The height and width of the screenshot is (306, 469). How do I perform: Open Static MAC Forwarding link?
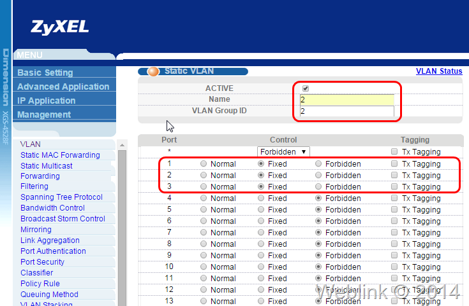(60, 155)
